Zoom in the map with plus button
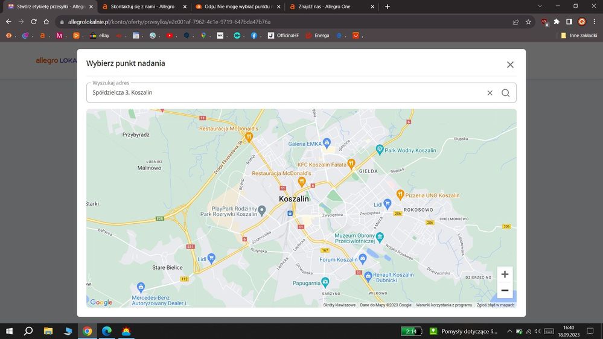603x339 pixels. (505, 274)
